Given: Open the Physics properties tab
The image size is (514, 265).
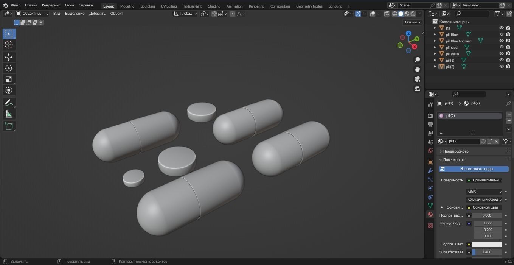Looking at the screenshot, I should (x=430, y=188).
